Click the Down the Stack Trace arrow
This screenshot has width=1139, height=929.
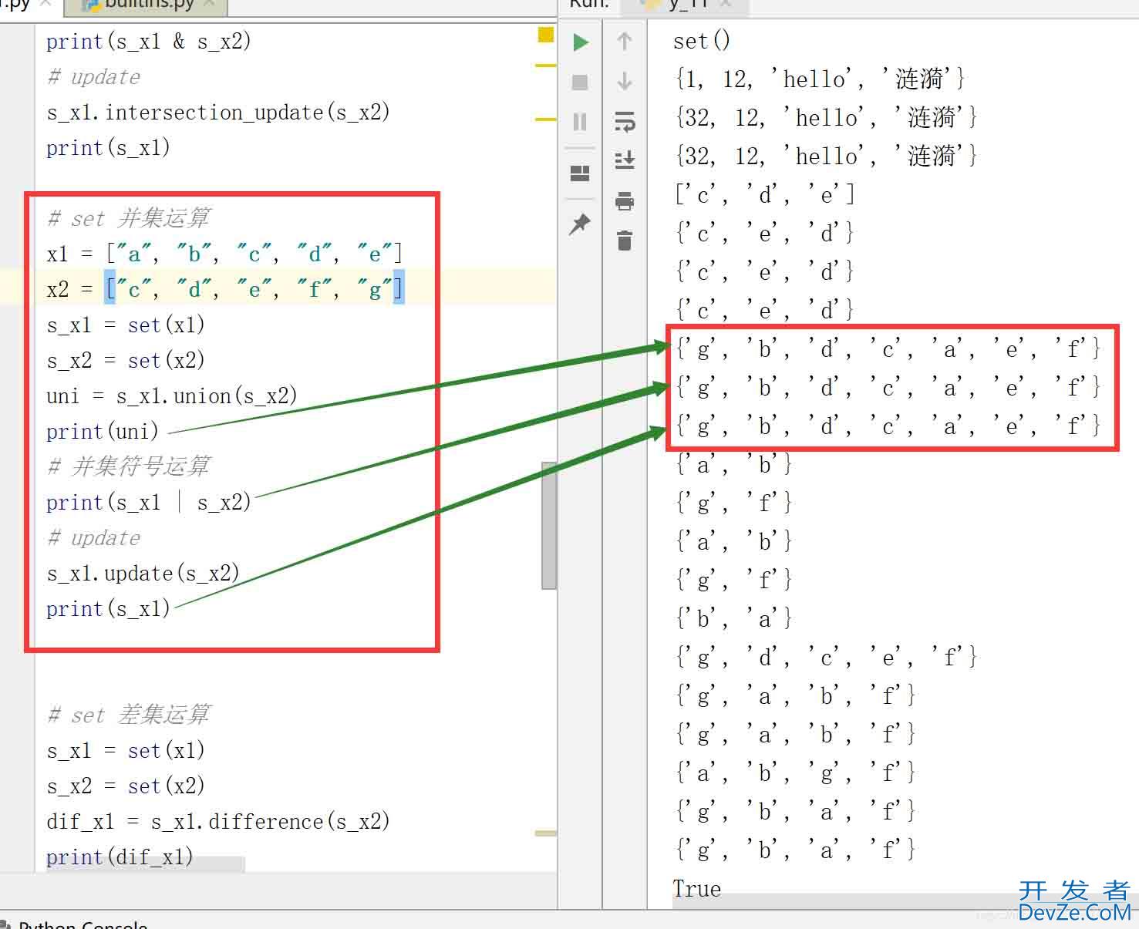[625, 81]
